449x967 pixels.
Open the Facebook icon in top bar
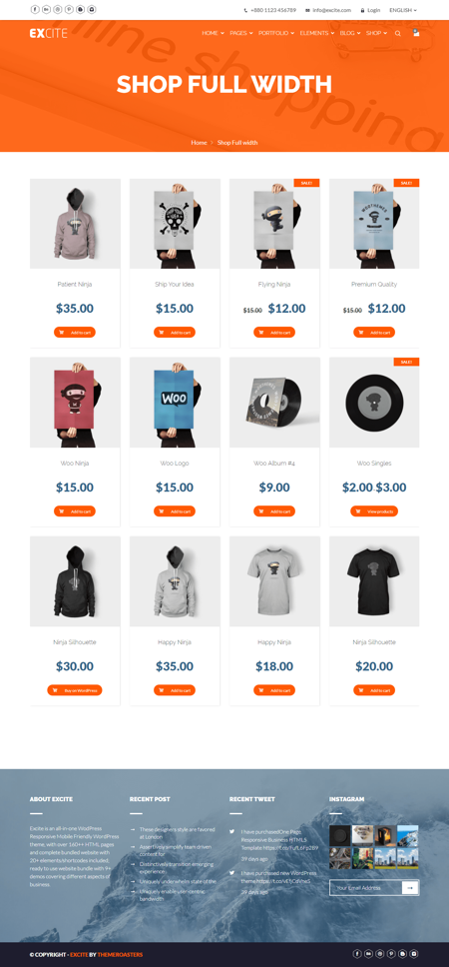click(35, 10)
